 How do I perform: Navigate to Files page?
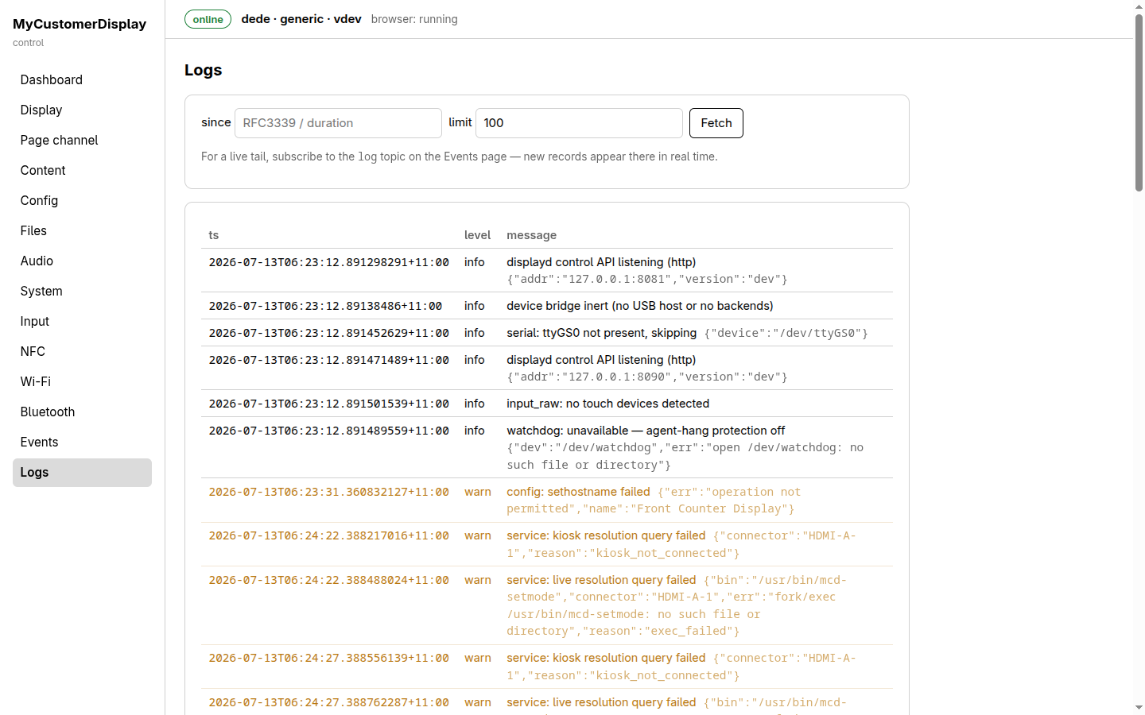82,230
